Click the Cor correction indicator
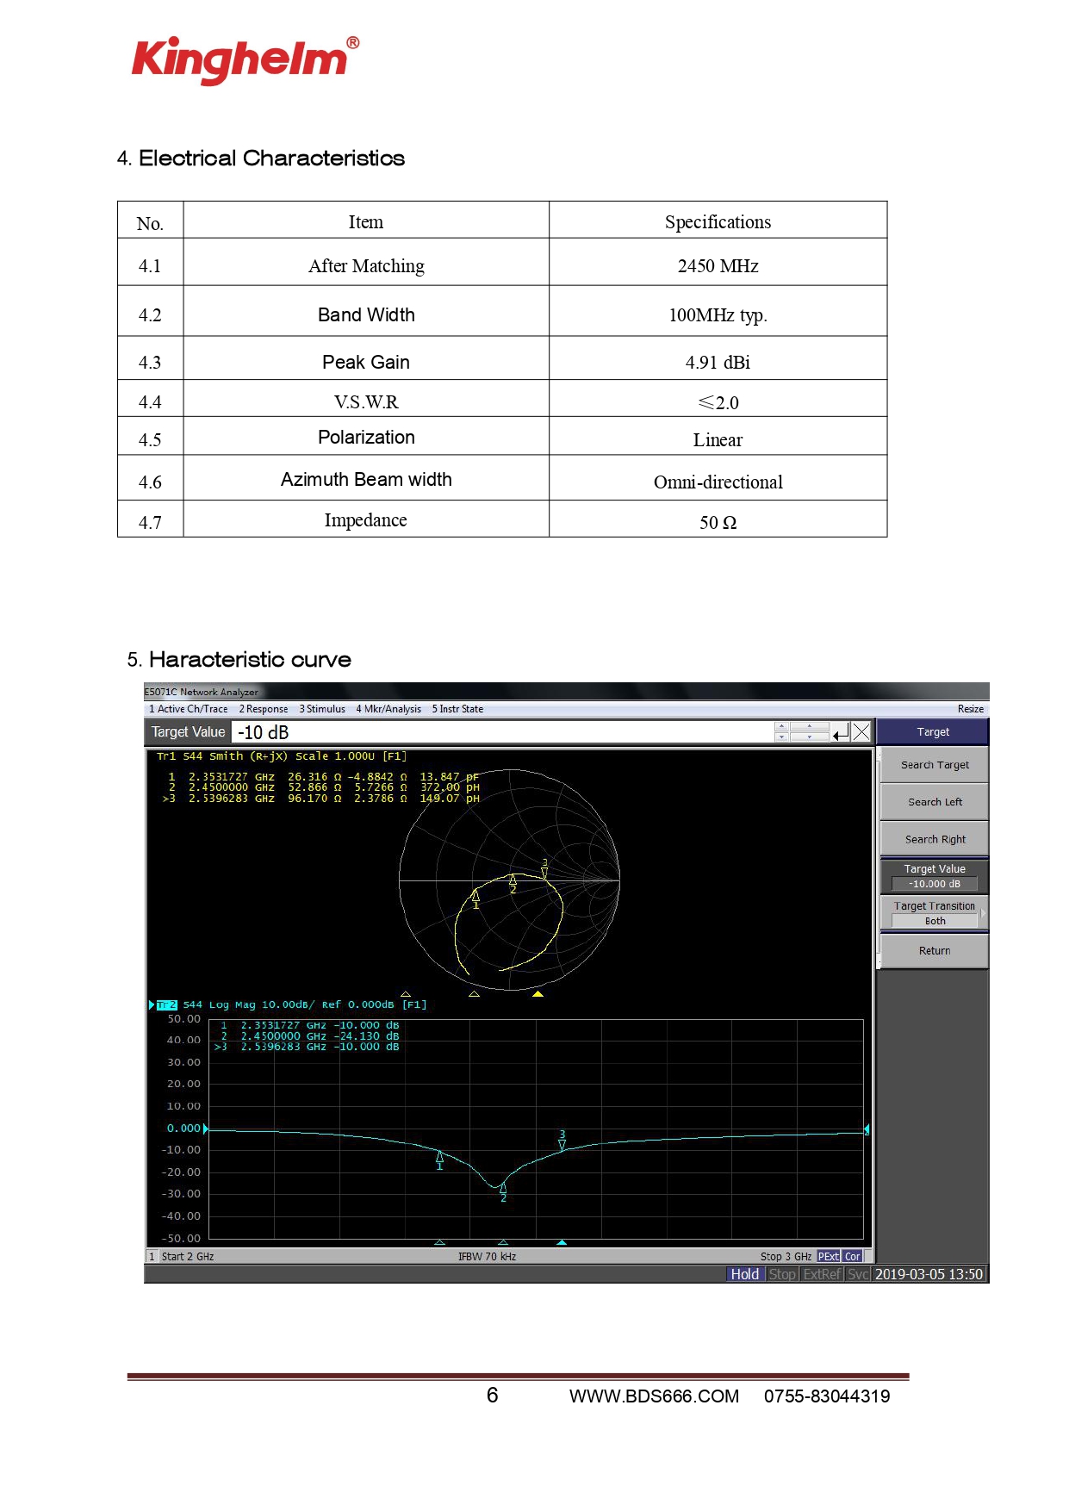The width and height of the screenshot is (1069, 1511). click(852, 1256)
